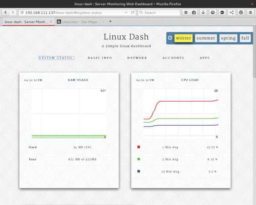Click the '54 MB (5%)' used value

(82, 147)
